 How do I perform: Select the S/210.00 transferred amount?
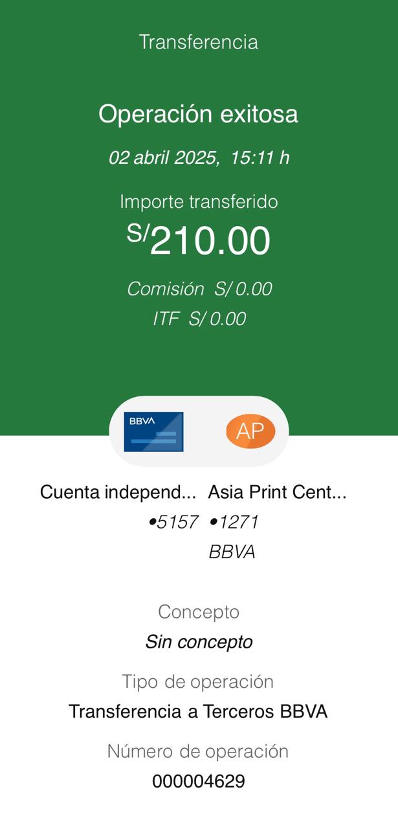[x=199, y=241]
